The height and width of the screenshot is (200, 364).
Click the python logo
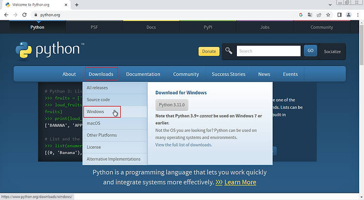click(50, 50)
